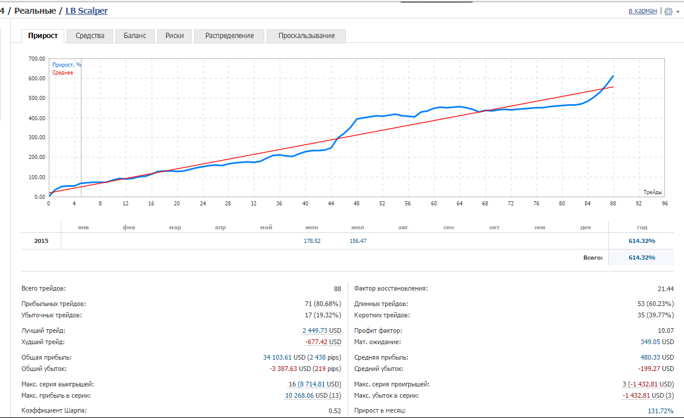
Task: Click the best trade value 2 449.73 USD
Action: tap(321, 330)
